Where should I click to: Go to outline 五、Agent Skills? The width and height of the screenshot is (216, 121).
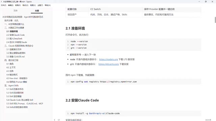[11, 85]
